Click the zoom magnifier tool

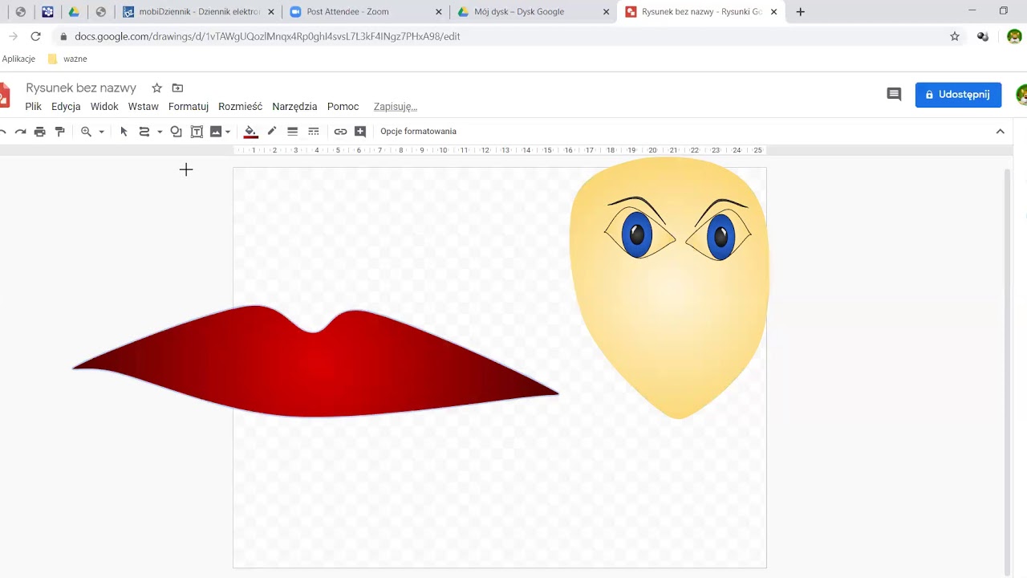coord(86,132)
